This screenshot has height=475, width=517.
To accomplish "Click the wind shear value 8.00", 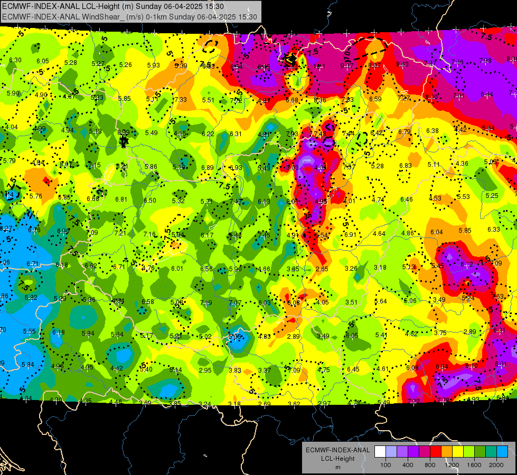I will tap(431, 97).
